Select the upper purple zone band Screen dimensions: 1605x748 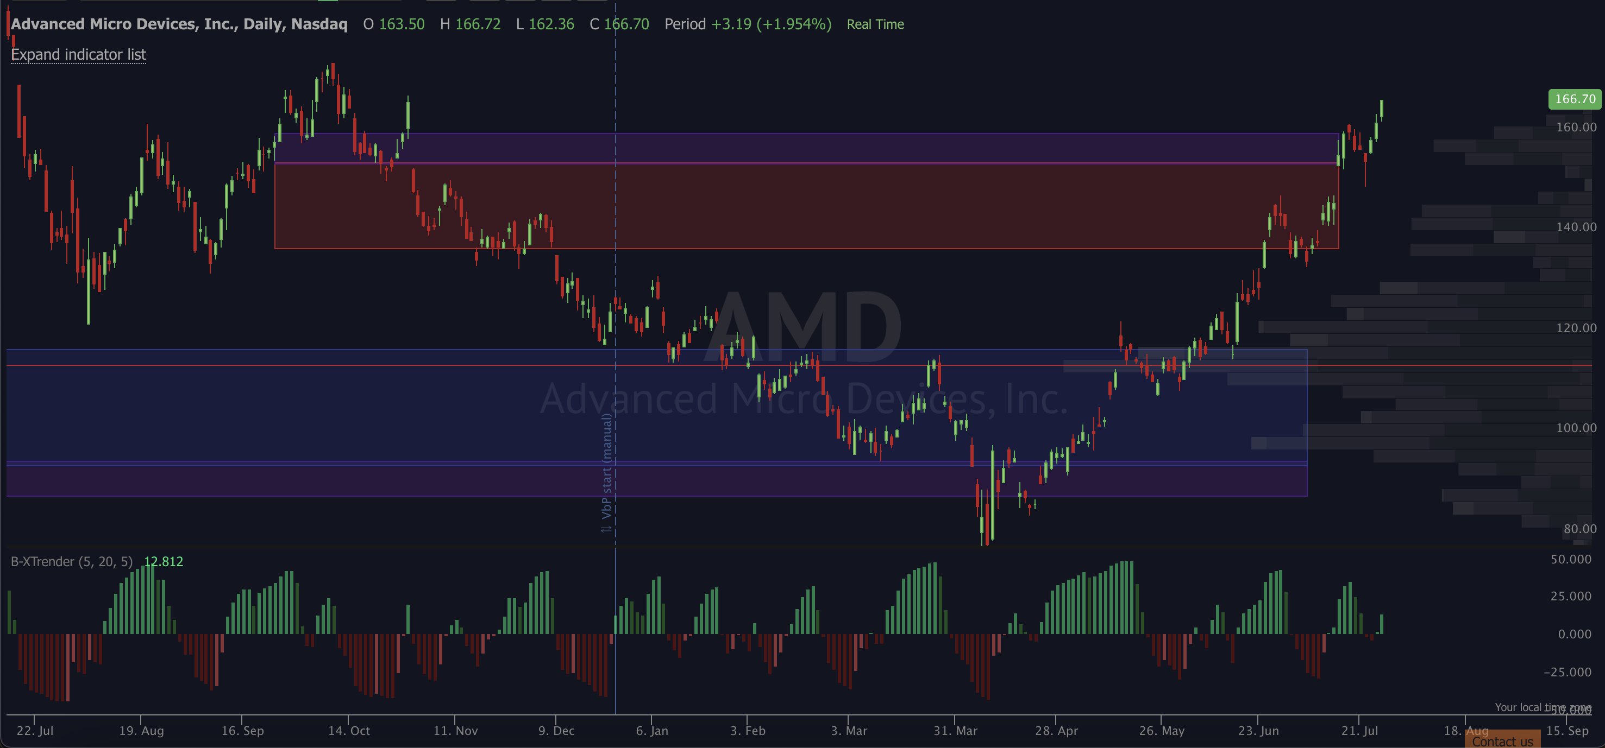810,148
